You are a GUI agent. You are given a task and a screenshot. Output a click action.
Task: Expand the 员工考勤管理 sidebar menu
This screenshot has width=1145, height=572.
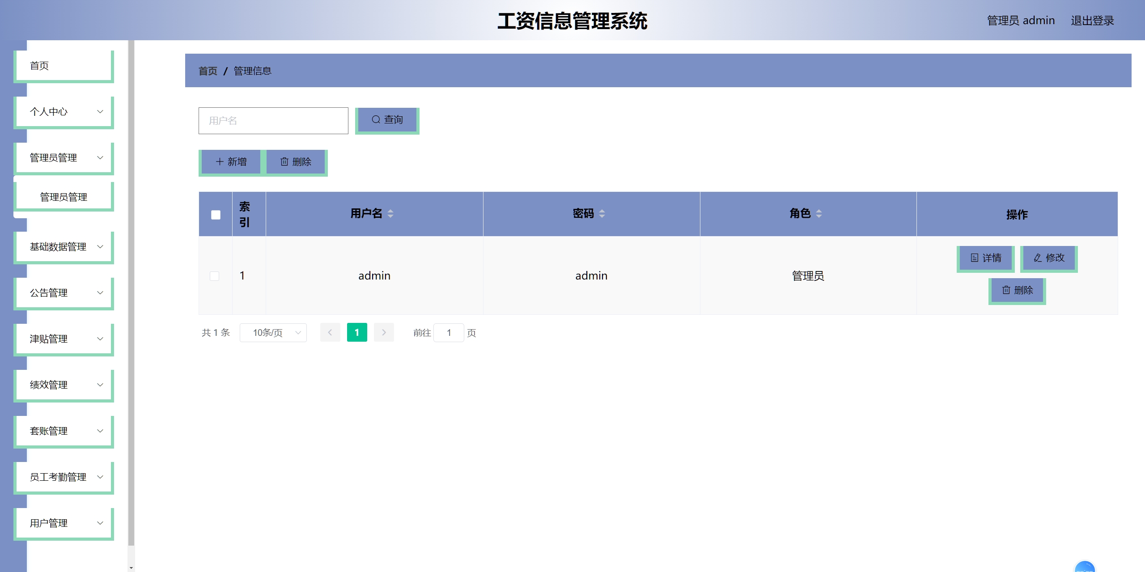pyautogui.click(x=64, y=478)
